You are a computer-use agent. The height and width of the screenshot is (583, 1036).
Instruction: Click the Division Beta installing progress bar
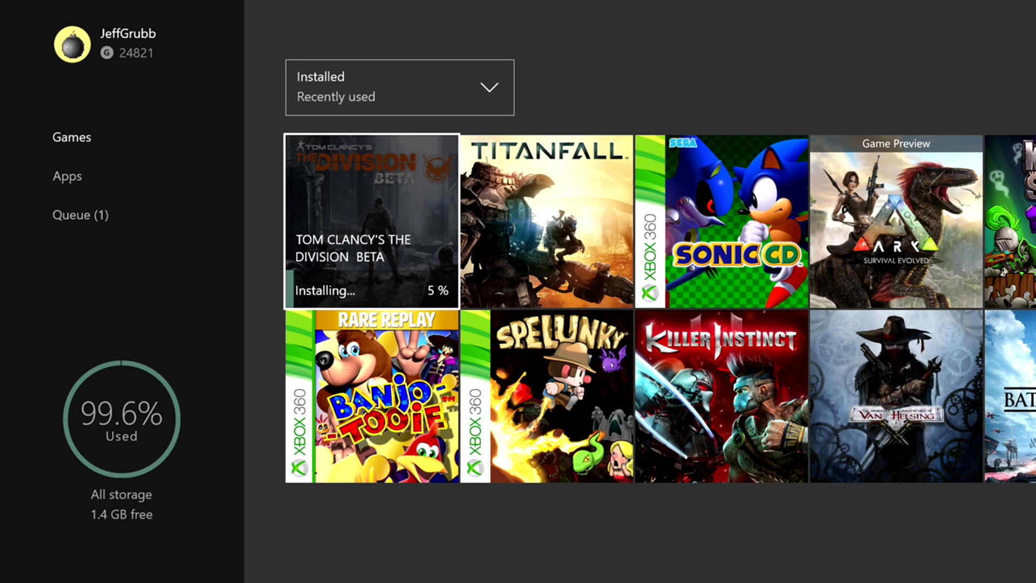pos(290,289)
